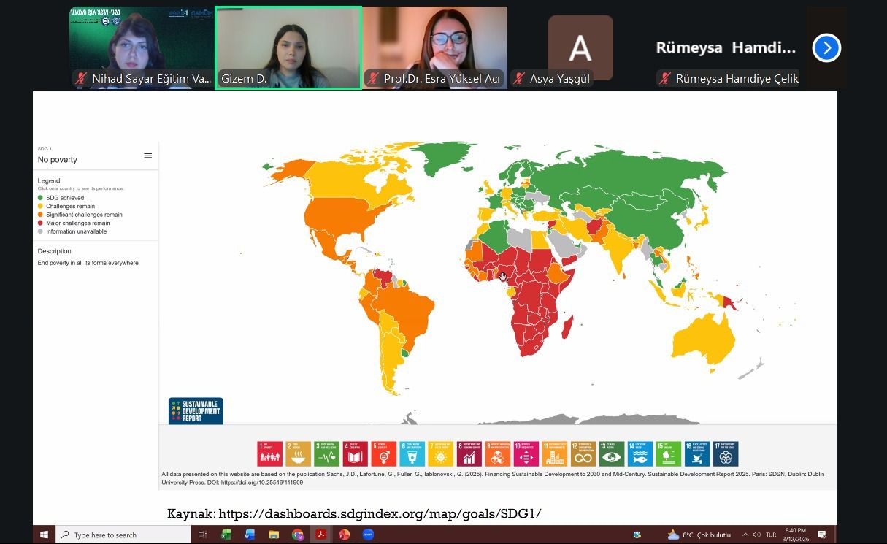Click the Windows taskbar search box
Viewport: 887px width, 544px height.
(123, 535)
